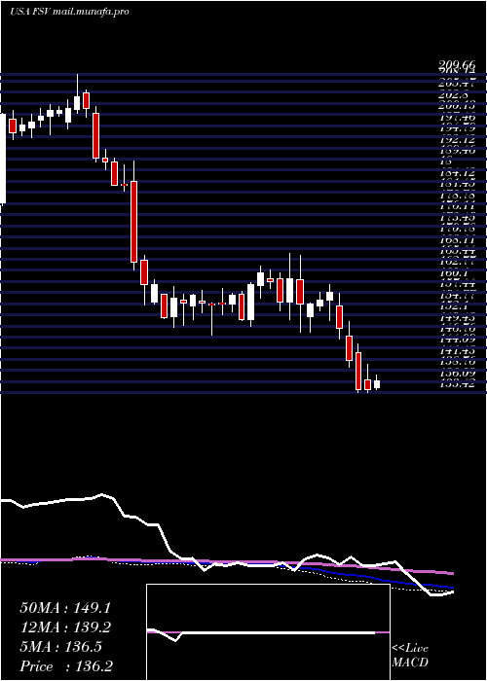
Task: Click the 200.13 price axis label
Action: click(457, 106)
